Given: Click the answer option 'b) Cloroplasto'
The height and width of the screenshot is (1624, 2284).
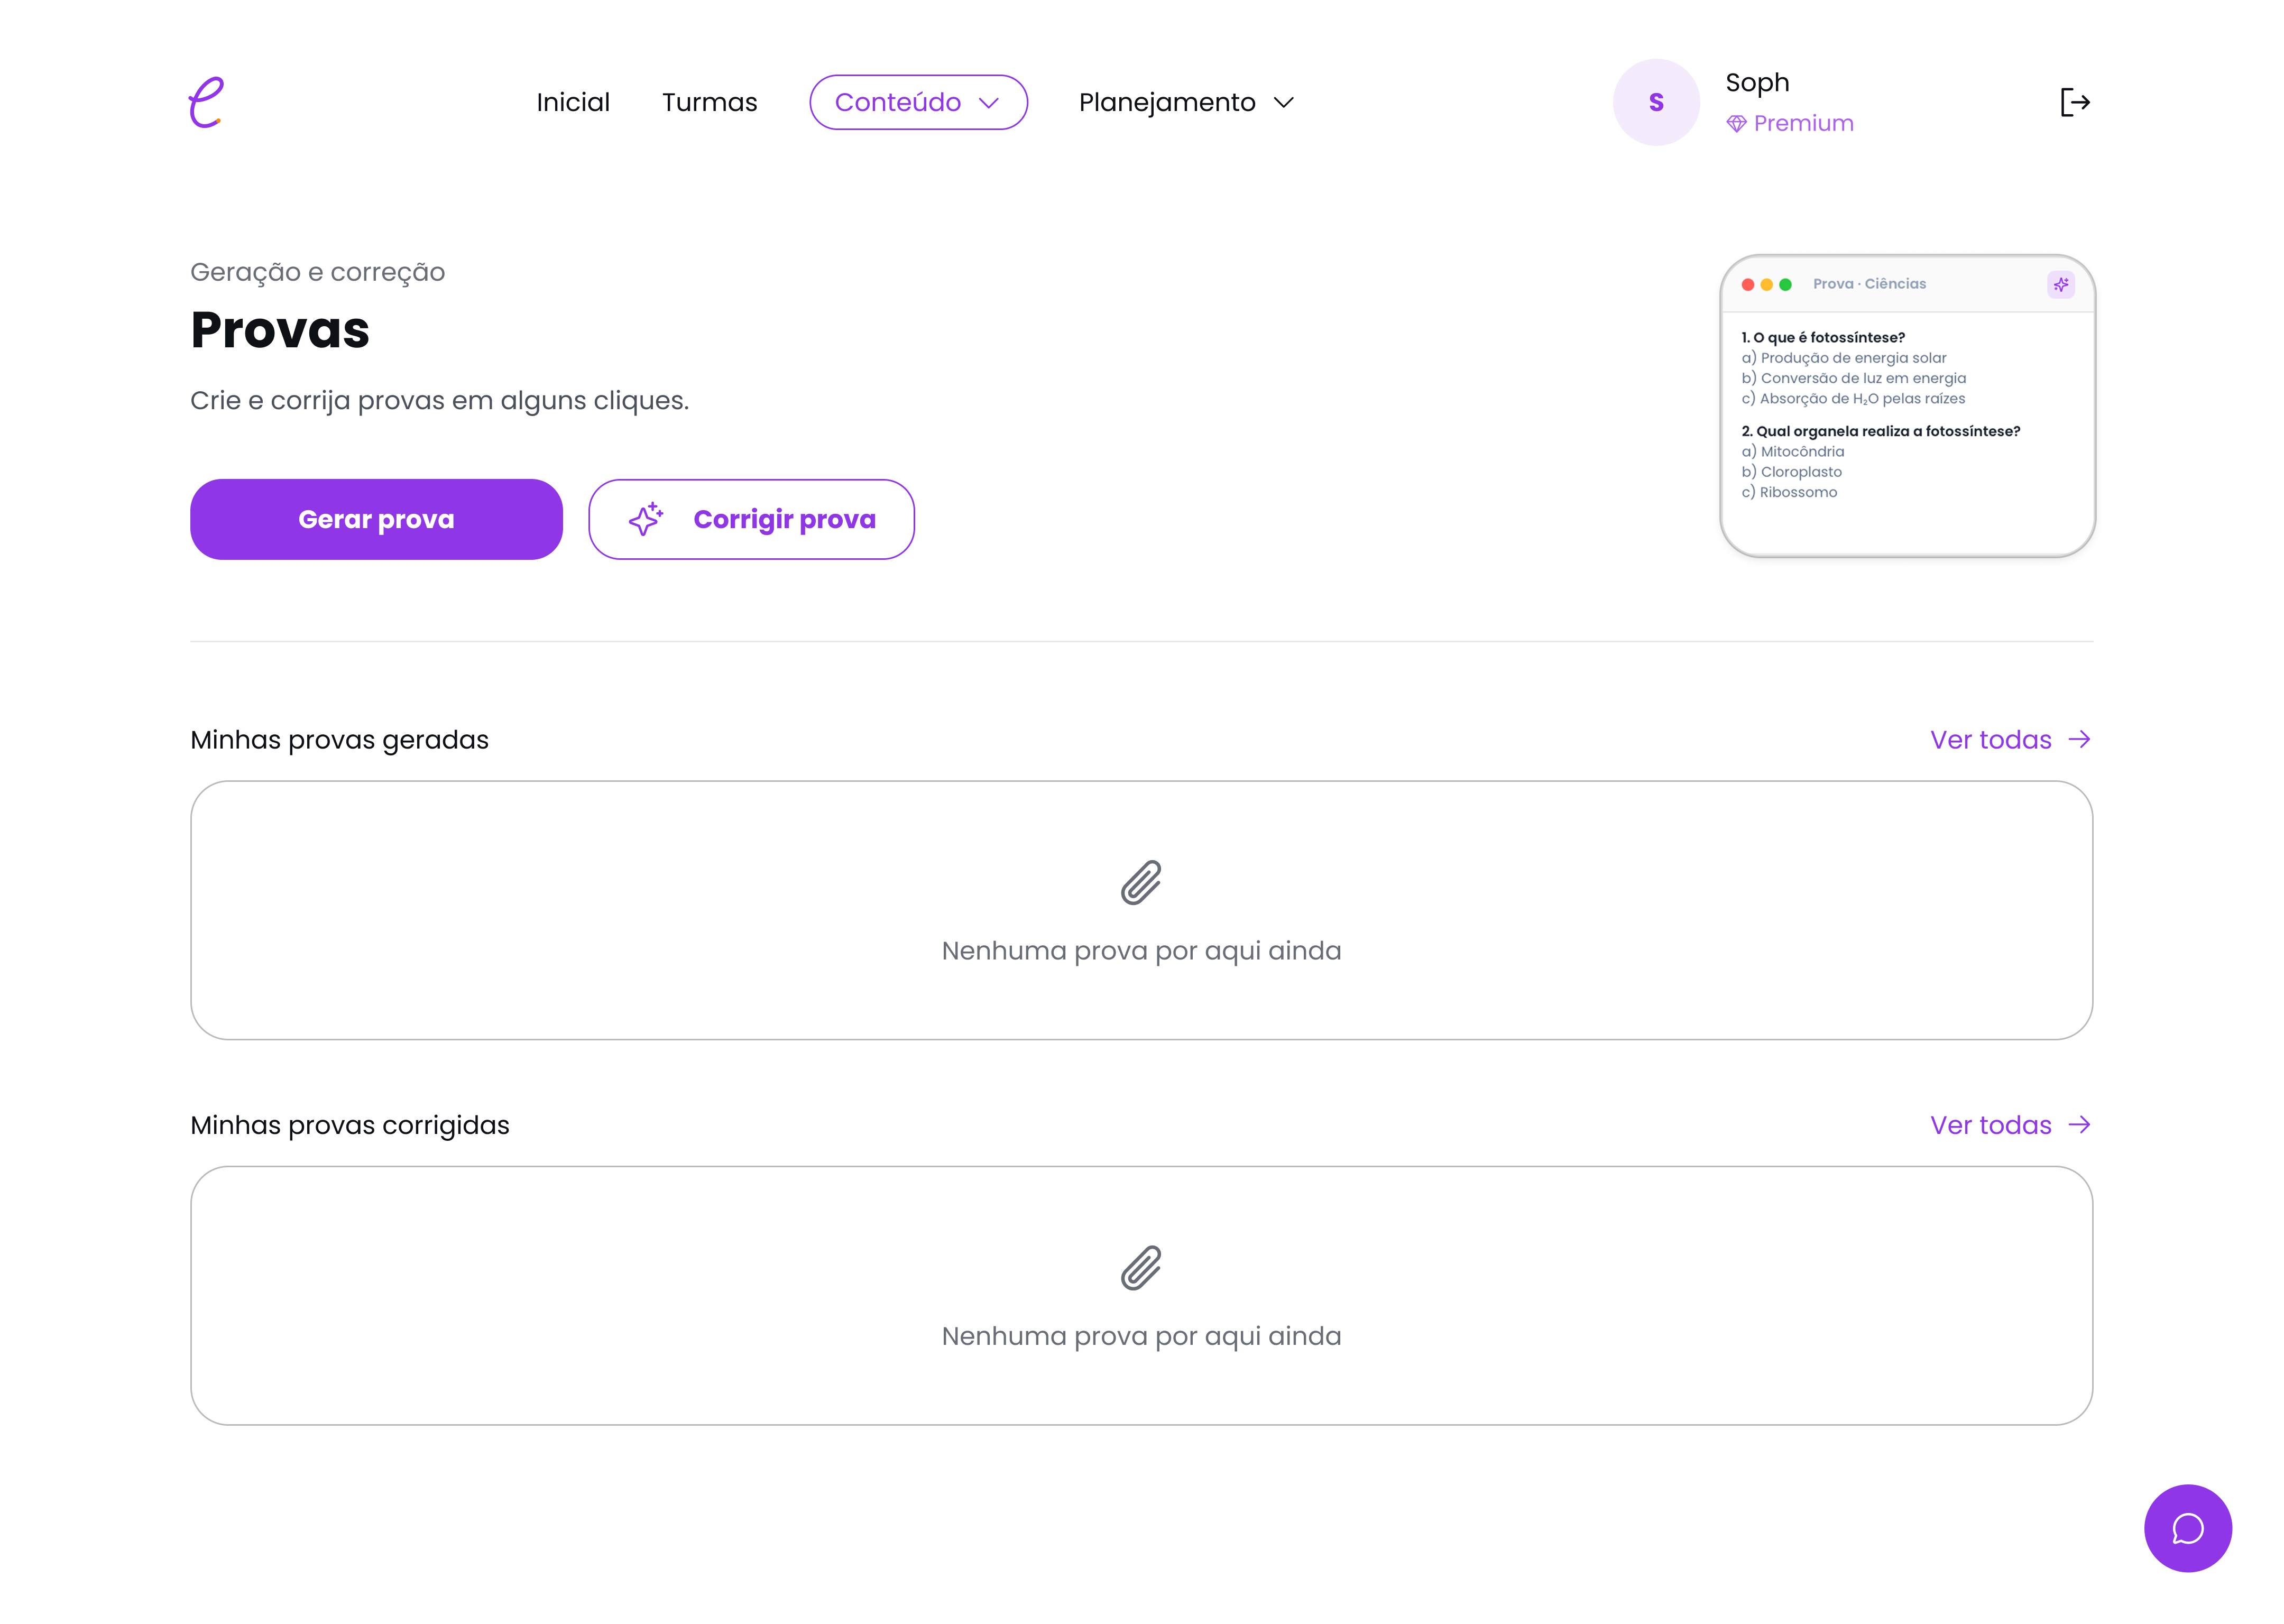Looking at the screenshot, I should 1791,472.
